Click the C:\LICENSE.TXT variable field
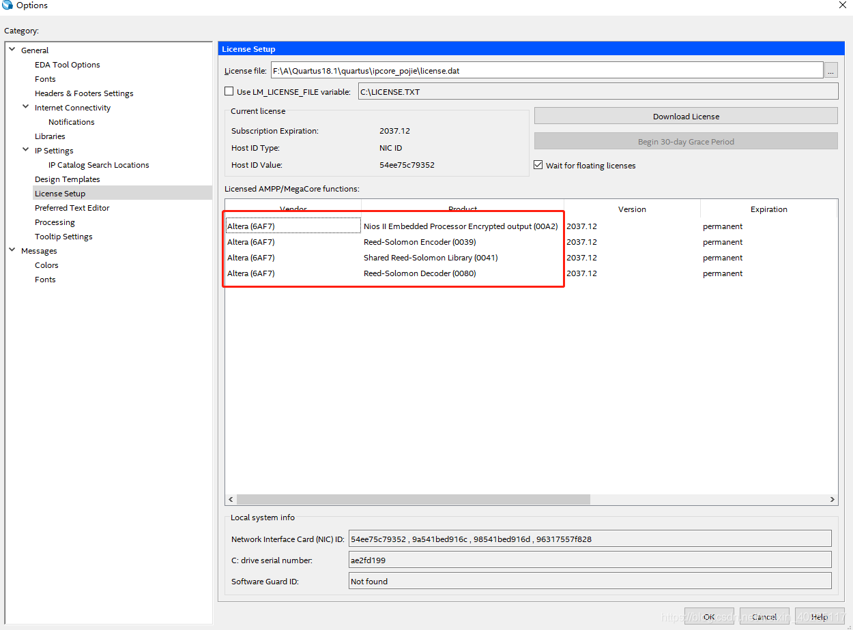Image resolution: width=853 pixels, height=630 pixels. pos(598,91)
